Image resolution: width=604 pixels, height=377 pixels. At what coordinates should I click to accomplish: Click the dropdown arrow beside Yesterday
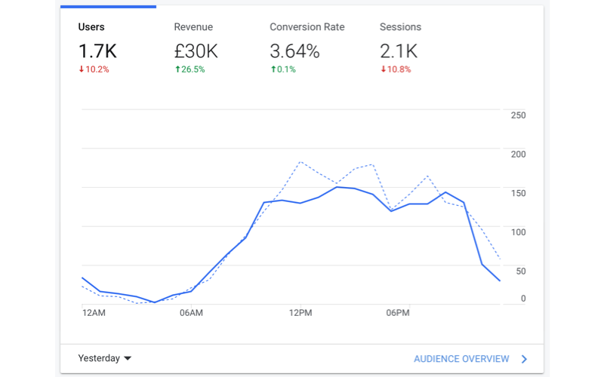[x=128, y=359]
